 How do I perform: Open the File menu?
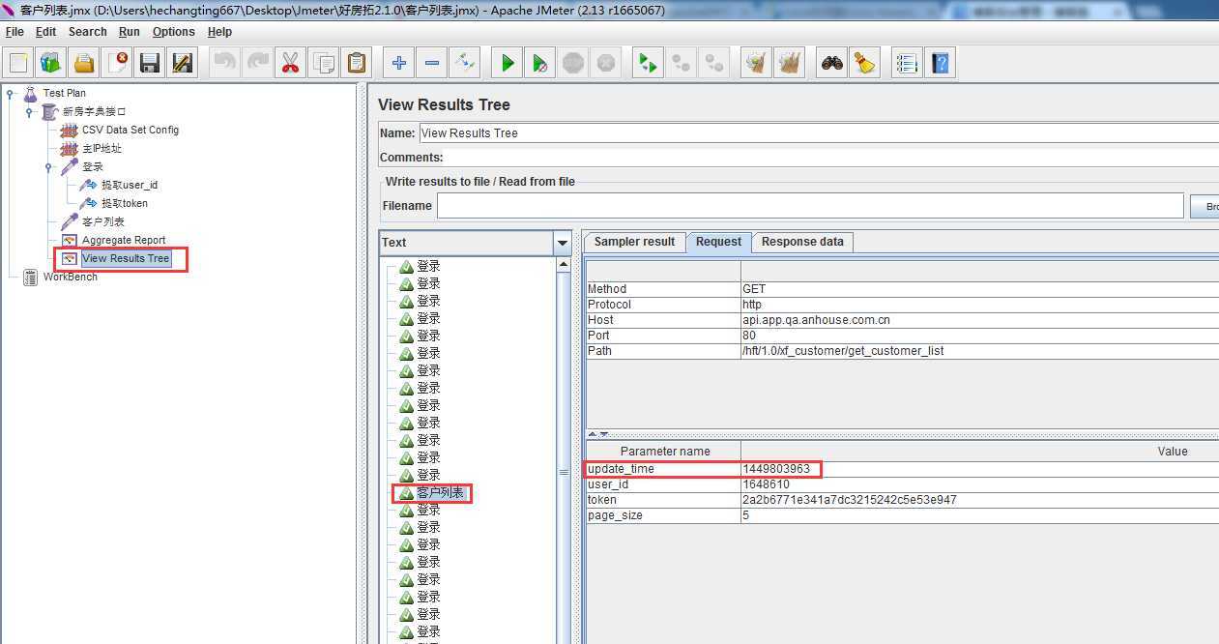[x=15, y=31]
